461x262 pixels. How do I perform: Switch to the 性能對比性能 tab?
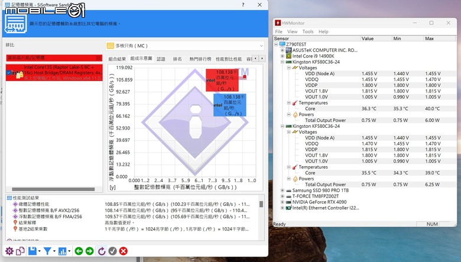(229, 59)
